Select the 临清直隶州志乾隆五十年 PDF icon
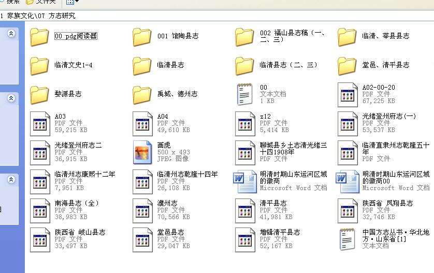Image resolution: width=434 pixels, height=273 pixels. [x=348, y=153]
